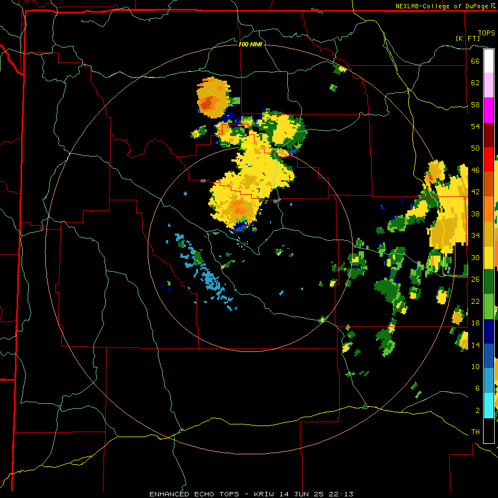Image resolution: width=498 pixels, height=498 pixels.
Task: Click the legend value '46'
Action: pos(475,170)
